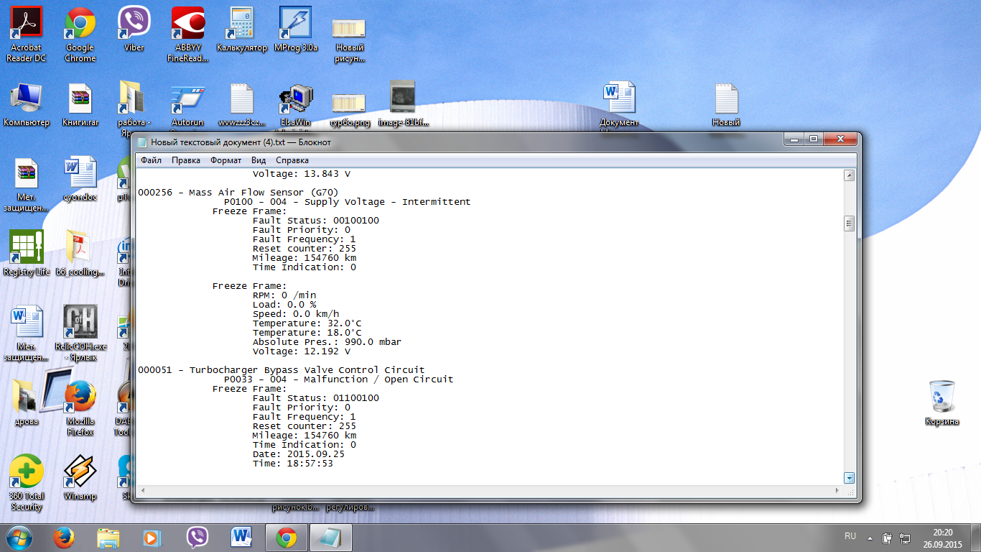This screenshot has width=981, height=552.
Task: Click the RU language indicator in tray
Action: (x=850, y=536)
